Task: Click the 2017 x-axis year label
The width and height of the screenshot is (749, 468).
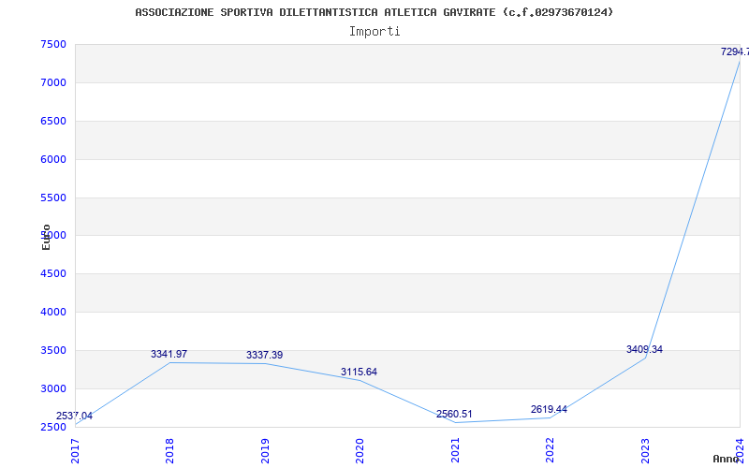Action: coord(75,451)
